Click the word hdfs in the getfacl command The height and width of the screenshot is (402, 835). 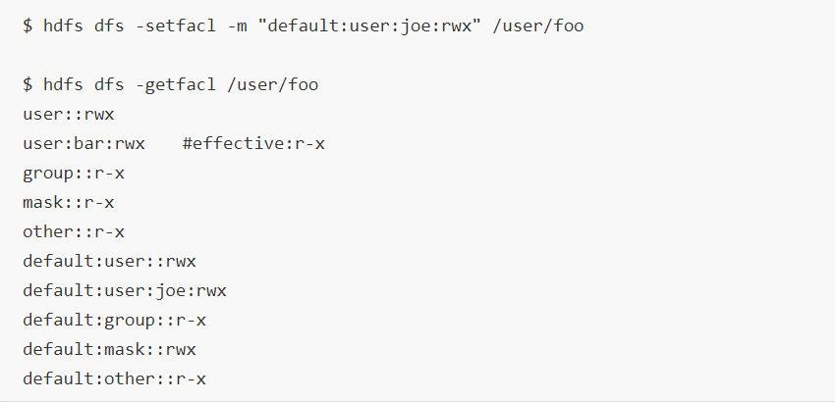click(x=63, y=85)
